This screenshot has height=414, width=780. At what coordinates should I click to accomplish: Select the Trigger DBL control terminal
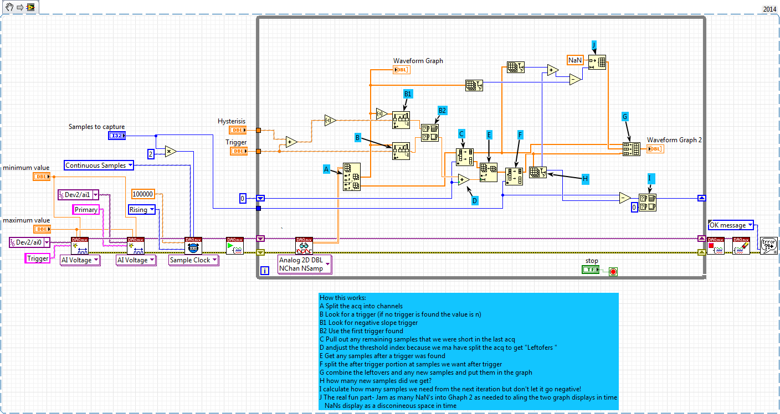click(x=238, y=151)
